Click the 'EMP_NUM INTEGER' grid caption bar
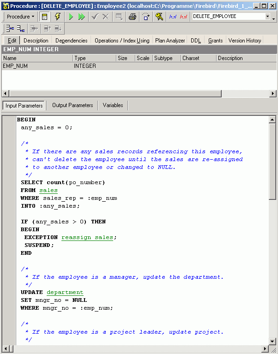 pyautogui.click(x=139, y=49)
